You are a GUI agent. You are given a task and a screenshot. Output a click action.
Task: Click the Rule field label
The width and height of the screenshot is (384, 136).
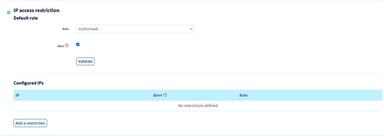tap(65, 29)
